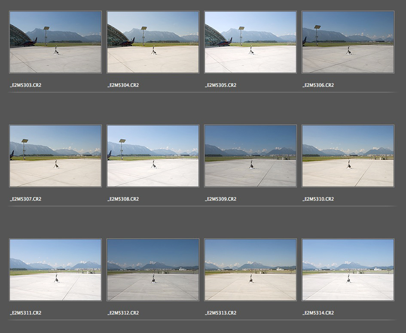Choose the _E2M5306.CR2 image thumbnail
Screen dimensions: 406x333
[348, 42]
